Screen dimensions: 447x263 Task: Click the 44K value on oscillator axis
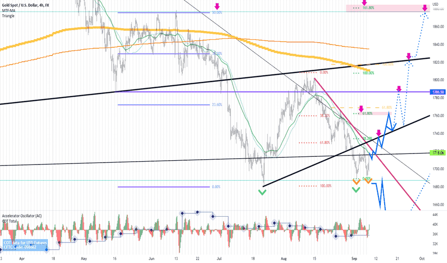click(x=435, y=214)
